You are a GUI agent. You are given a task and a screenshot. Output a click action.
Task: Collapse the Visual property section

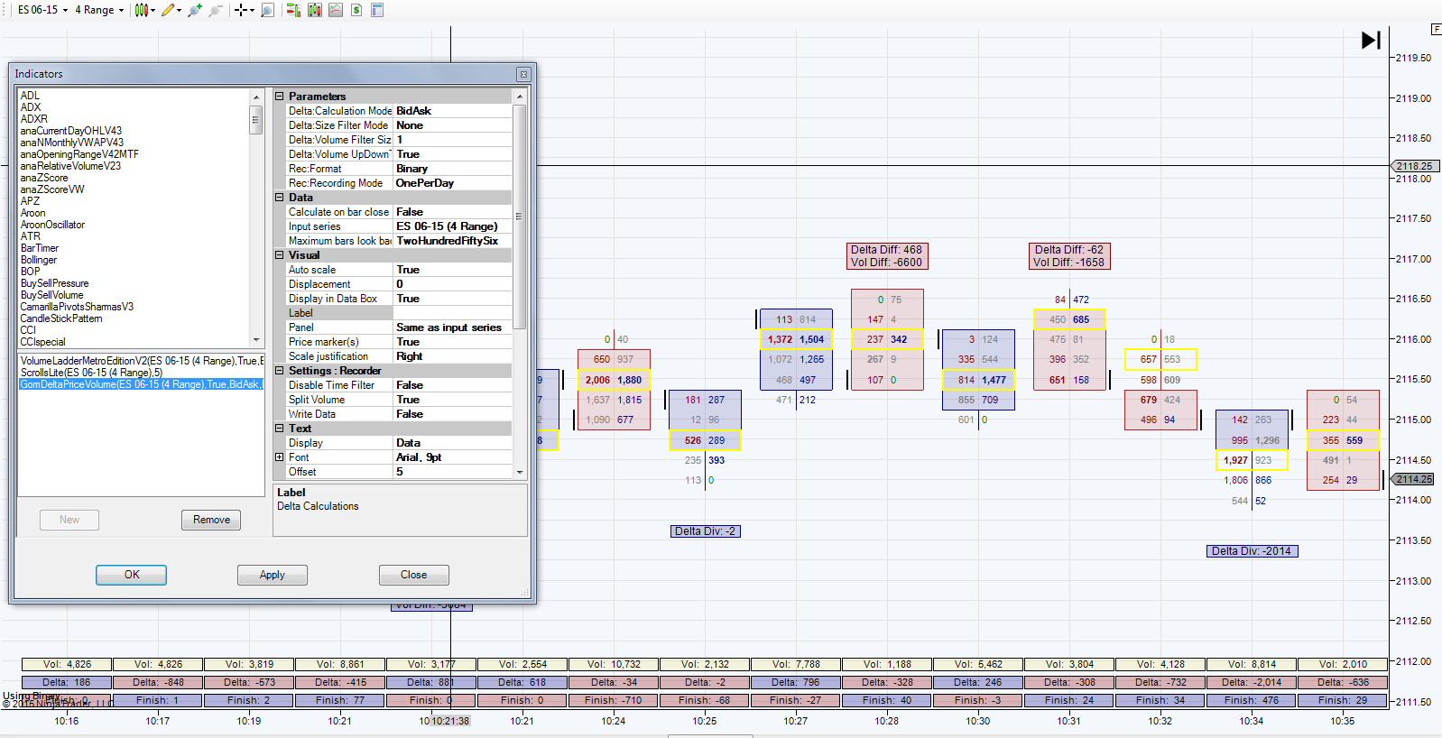[280, 255]
